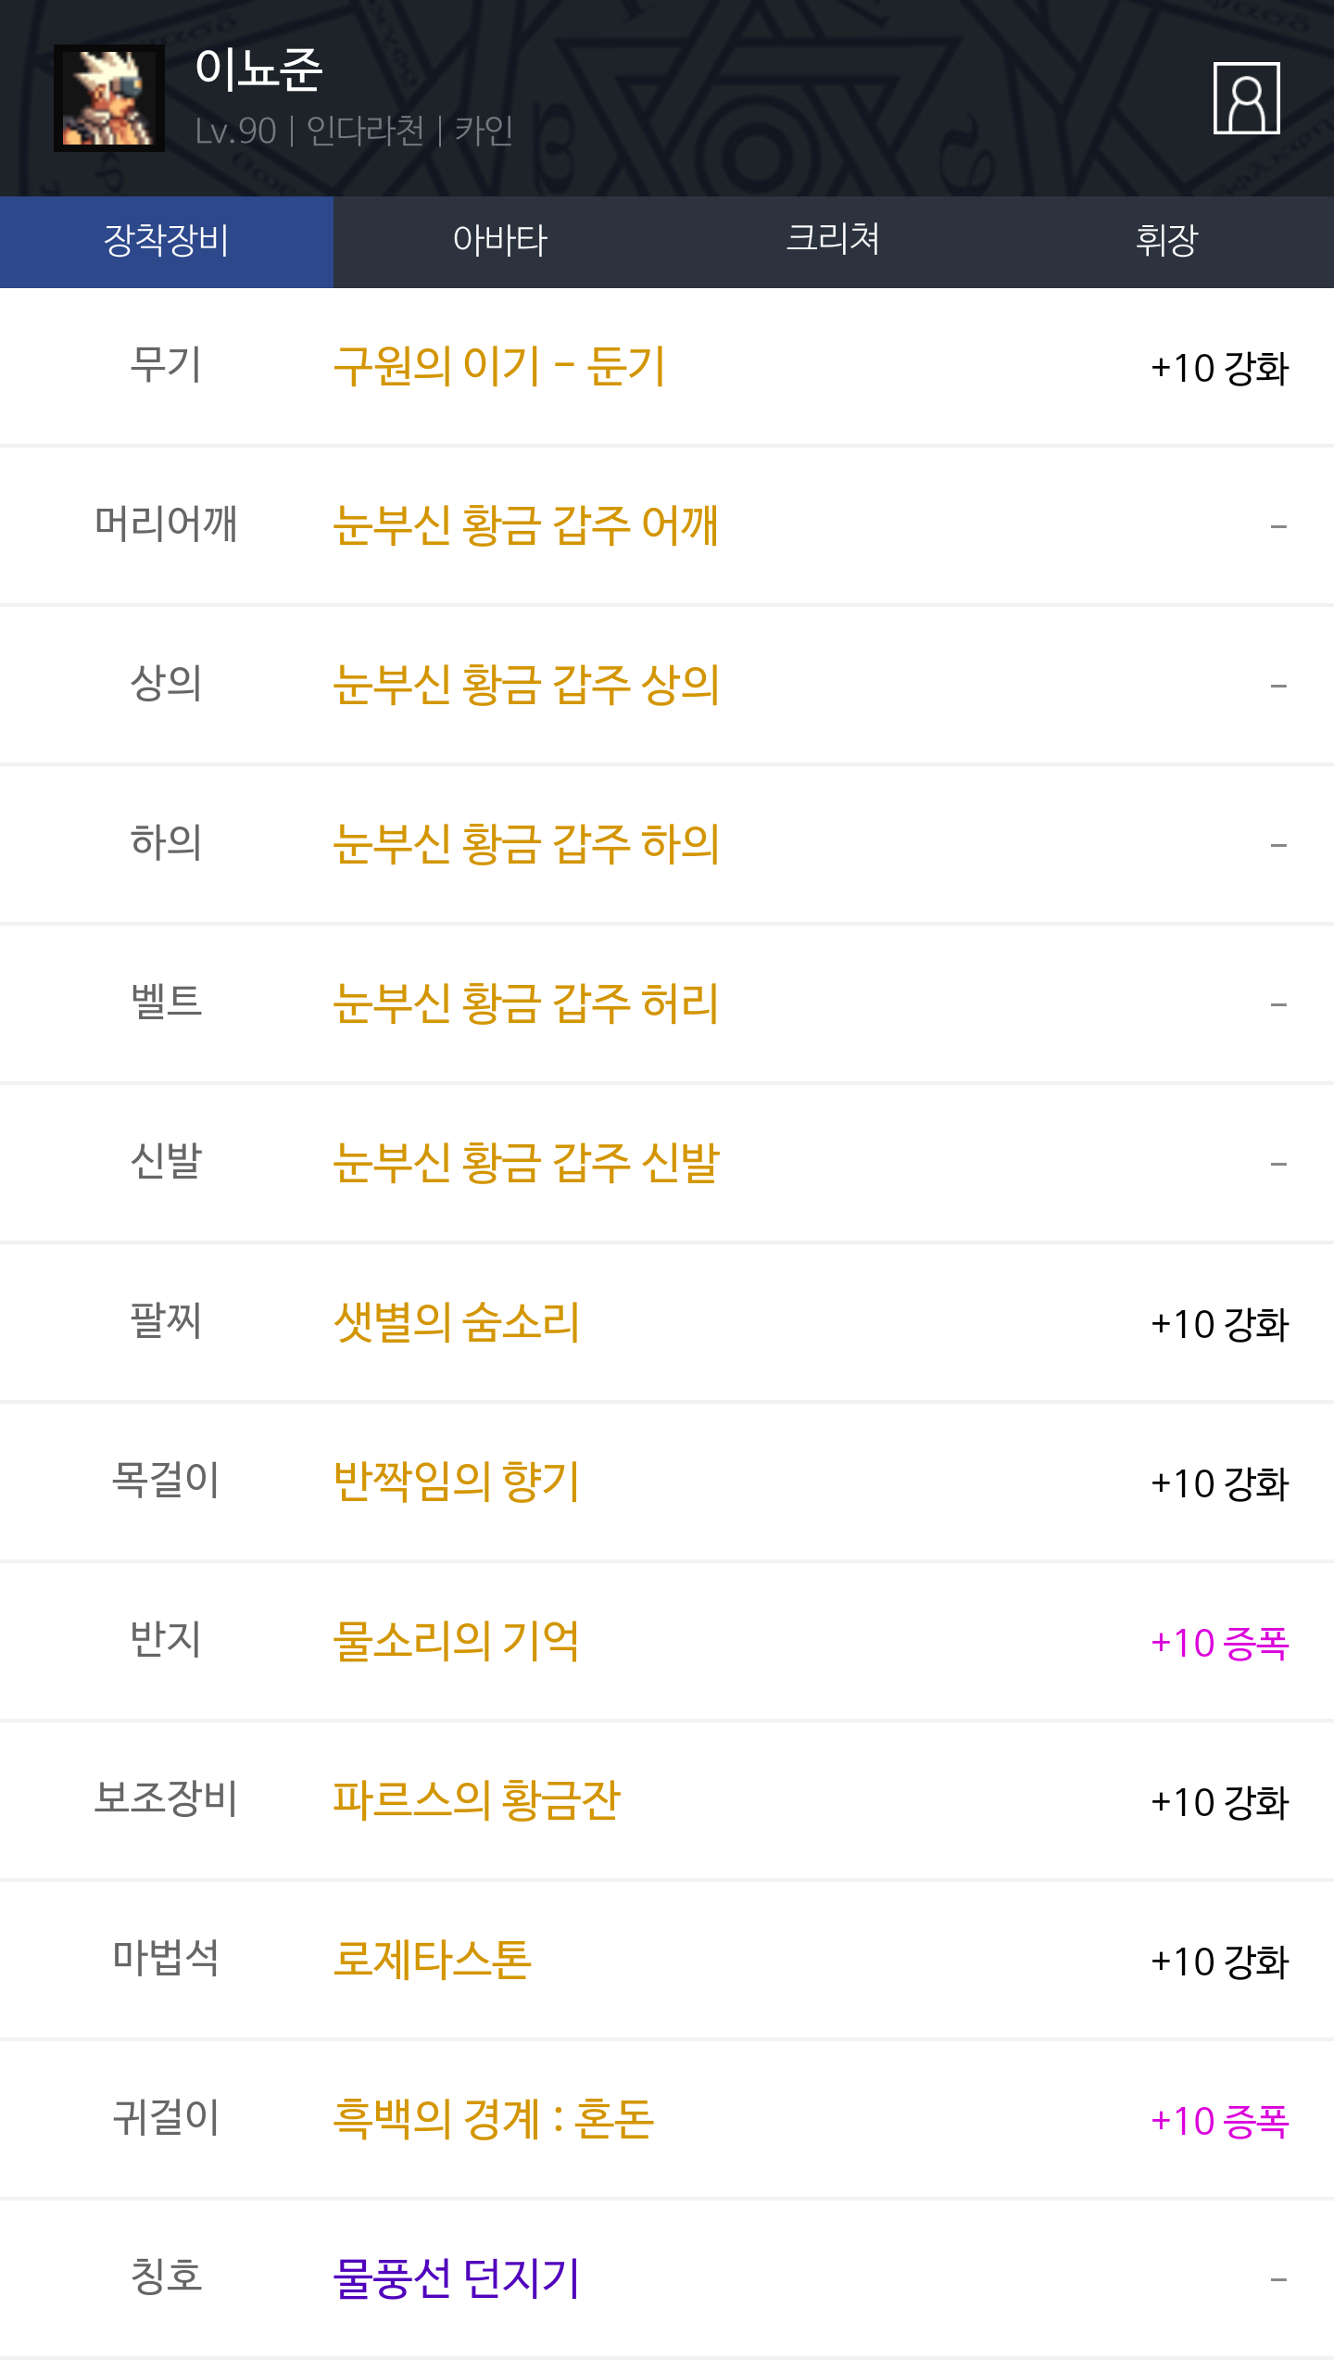
Task: Select belt item 눈부신 황금 갑주 허리
Action: tap(525, 1003)
